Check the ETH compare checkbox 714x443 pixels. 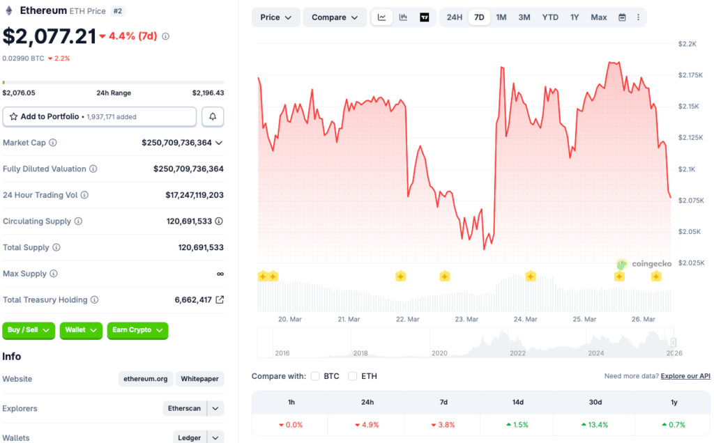coord(352,376)
